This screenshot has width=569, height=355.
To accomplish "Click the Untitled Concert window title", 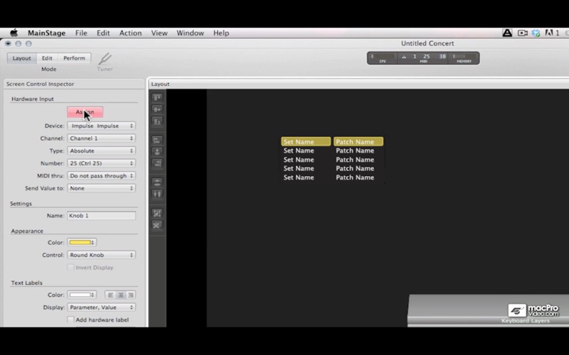I will point(427,43).
